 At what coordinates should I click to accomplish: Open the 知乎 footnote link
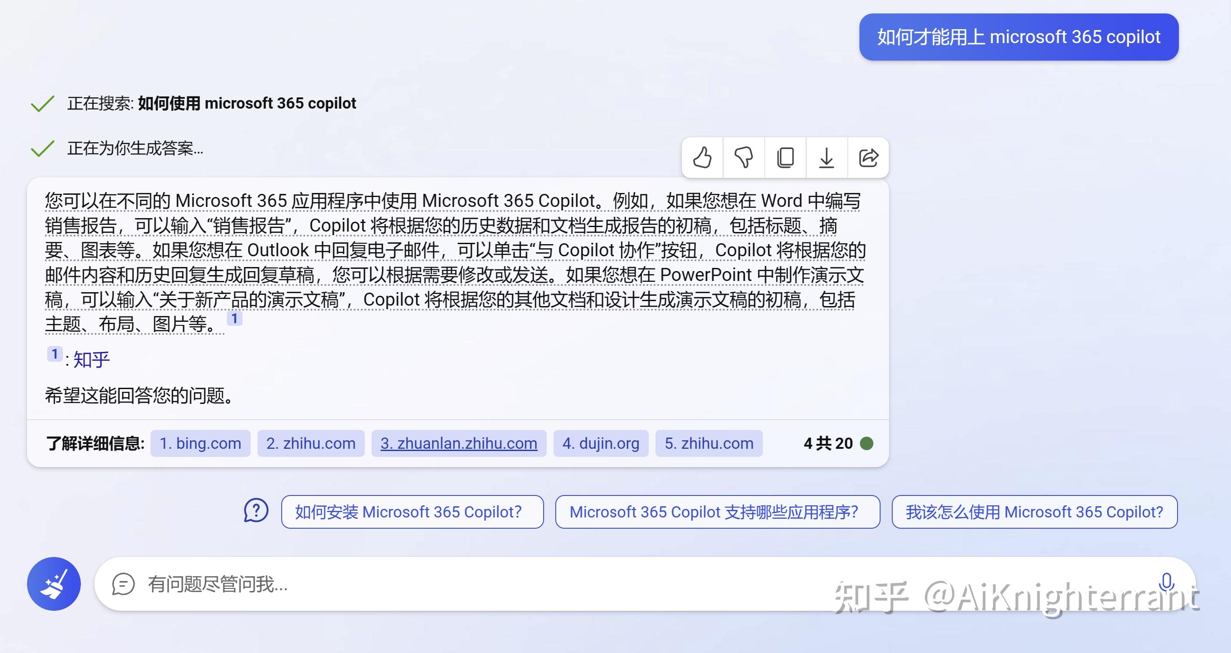92,359
